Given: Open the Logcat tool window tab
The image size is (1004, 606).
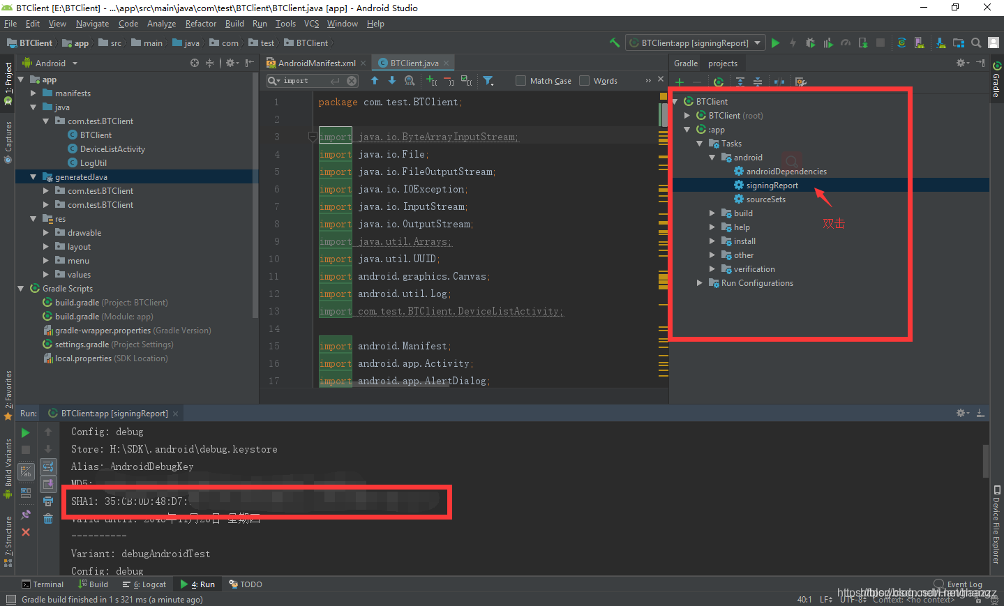Looking at the screenshot, I should click(x=144, y=584).
